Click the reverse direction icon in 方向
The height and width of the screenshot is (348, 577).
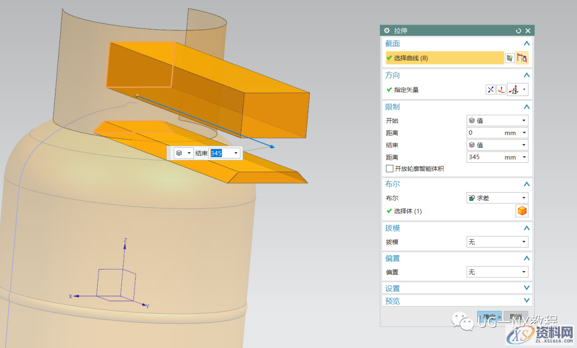490,90
